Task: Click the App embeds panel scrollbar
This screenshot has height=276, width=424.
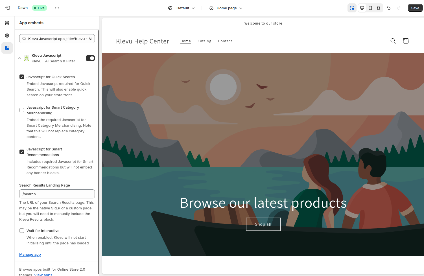Action: pyautogui.click(x=99, y=152)
